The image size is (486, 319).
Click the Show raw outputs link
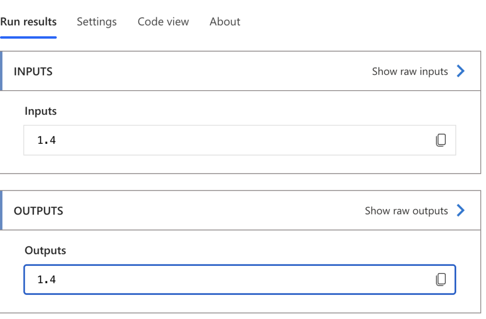tap(406, 211)
